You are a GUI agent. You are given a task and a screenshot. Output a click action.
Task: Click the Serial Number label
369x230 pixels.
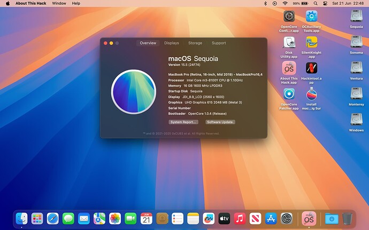179,108
